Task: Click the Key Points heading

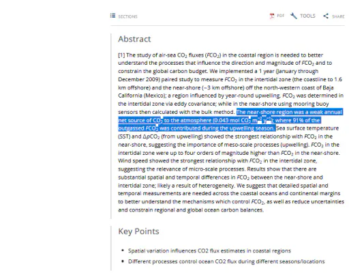Action: (138, 231)
